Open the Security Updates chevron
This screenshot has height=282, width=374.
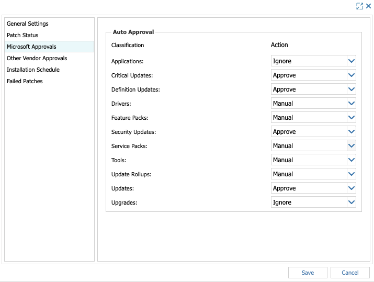pyautogui.click(x=352, y=131)
